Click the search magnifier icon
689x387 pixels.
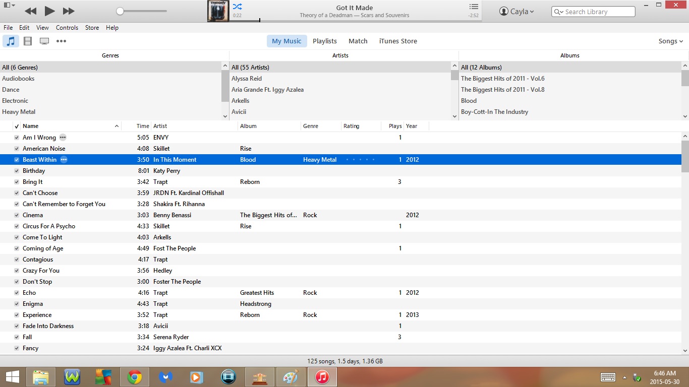(559, 12)
